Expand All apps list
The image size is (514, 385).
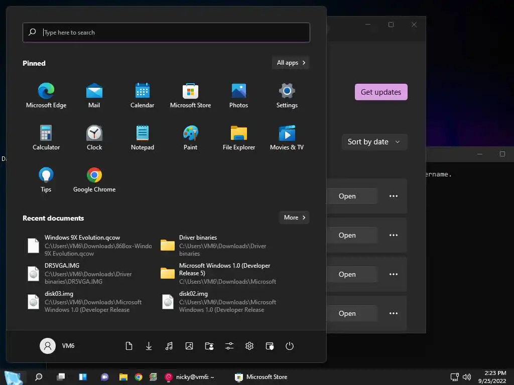pos(291,63)
